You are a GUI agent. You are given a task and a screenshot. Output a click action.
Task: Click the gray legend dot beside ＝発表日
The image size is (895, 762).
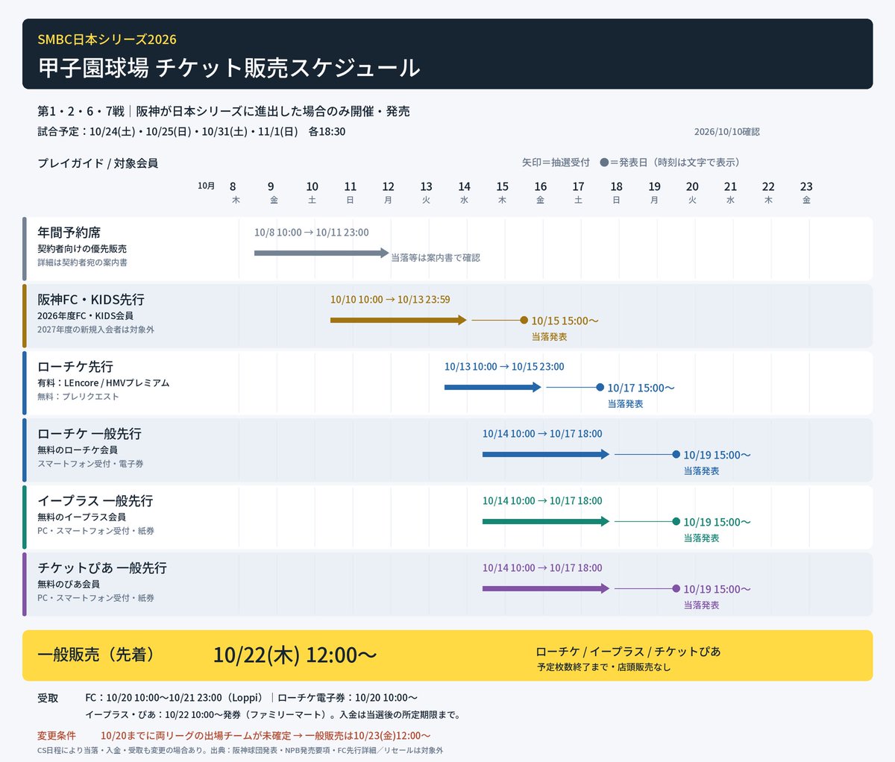(604, 162)
